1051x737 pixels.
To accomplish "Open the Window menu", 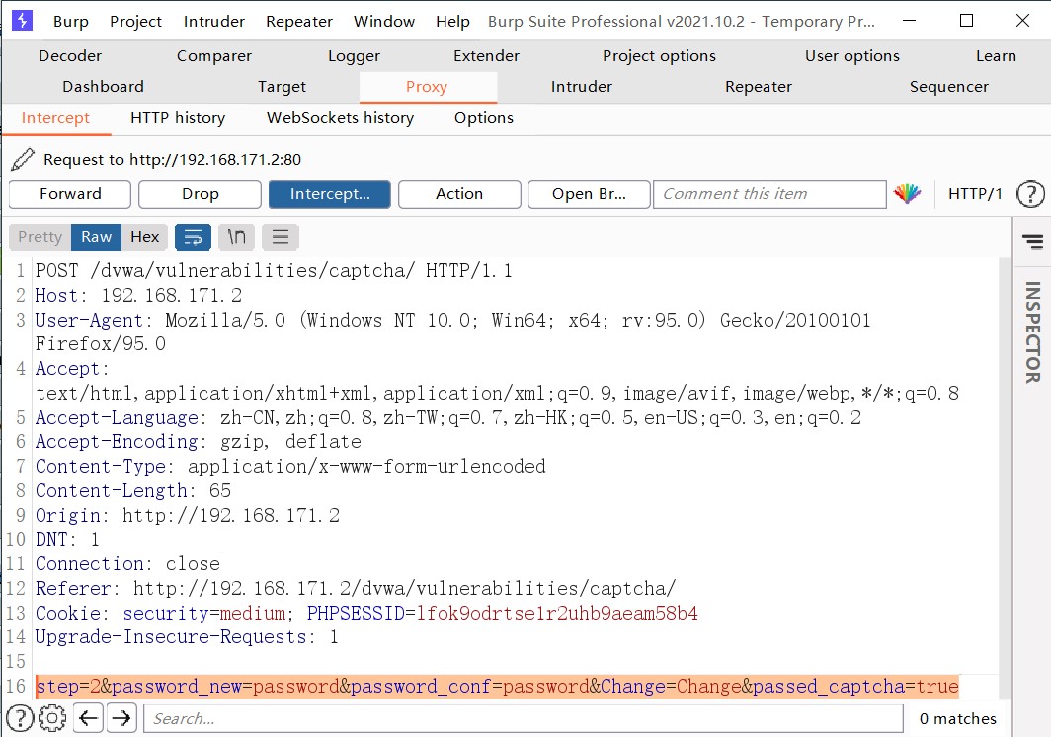I will (384, 21).
